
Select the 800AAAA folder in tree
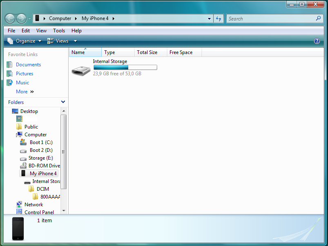50,196
